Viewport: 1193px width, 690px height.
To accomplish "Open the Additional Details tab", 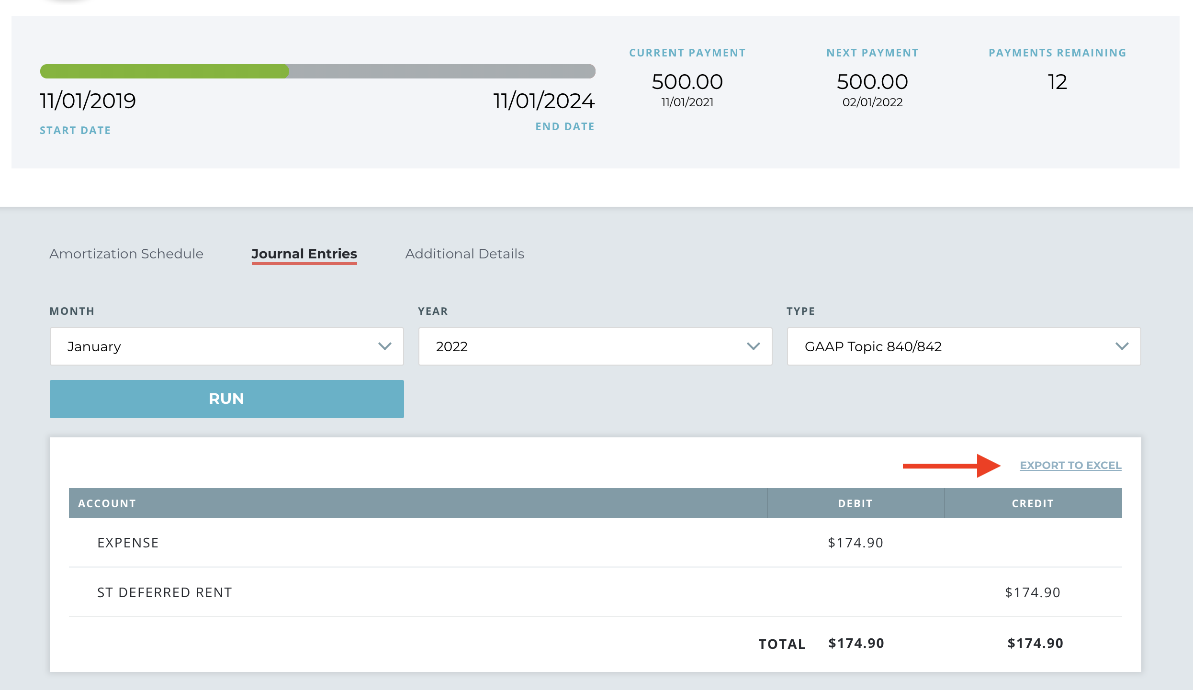I will tap(464, 254).
